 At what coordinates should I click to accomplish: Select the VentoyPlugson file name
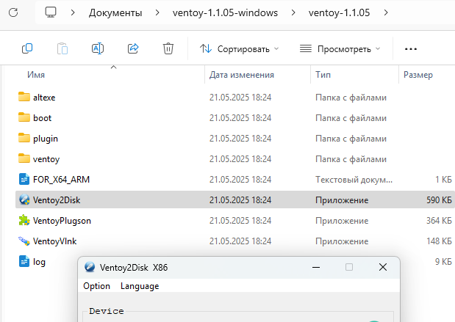pos(62,221)
